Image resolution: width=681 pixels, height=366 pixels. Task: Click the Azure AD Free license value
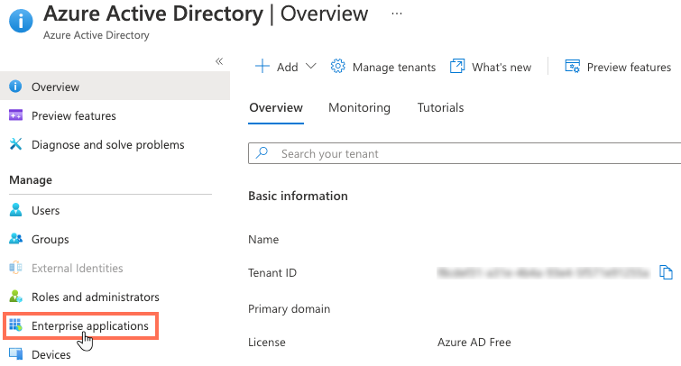(x=474, y=343)
